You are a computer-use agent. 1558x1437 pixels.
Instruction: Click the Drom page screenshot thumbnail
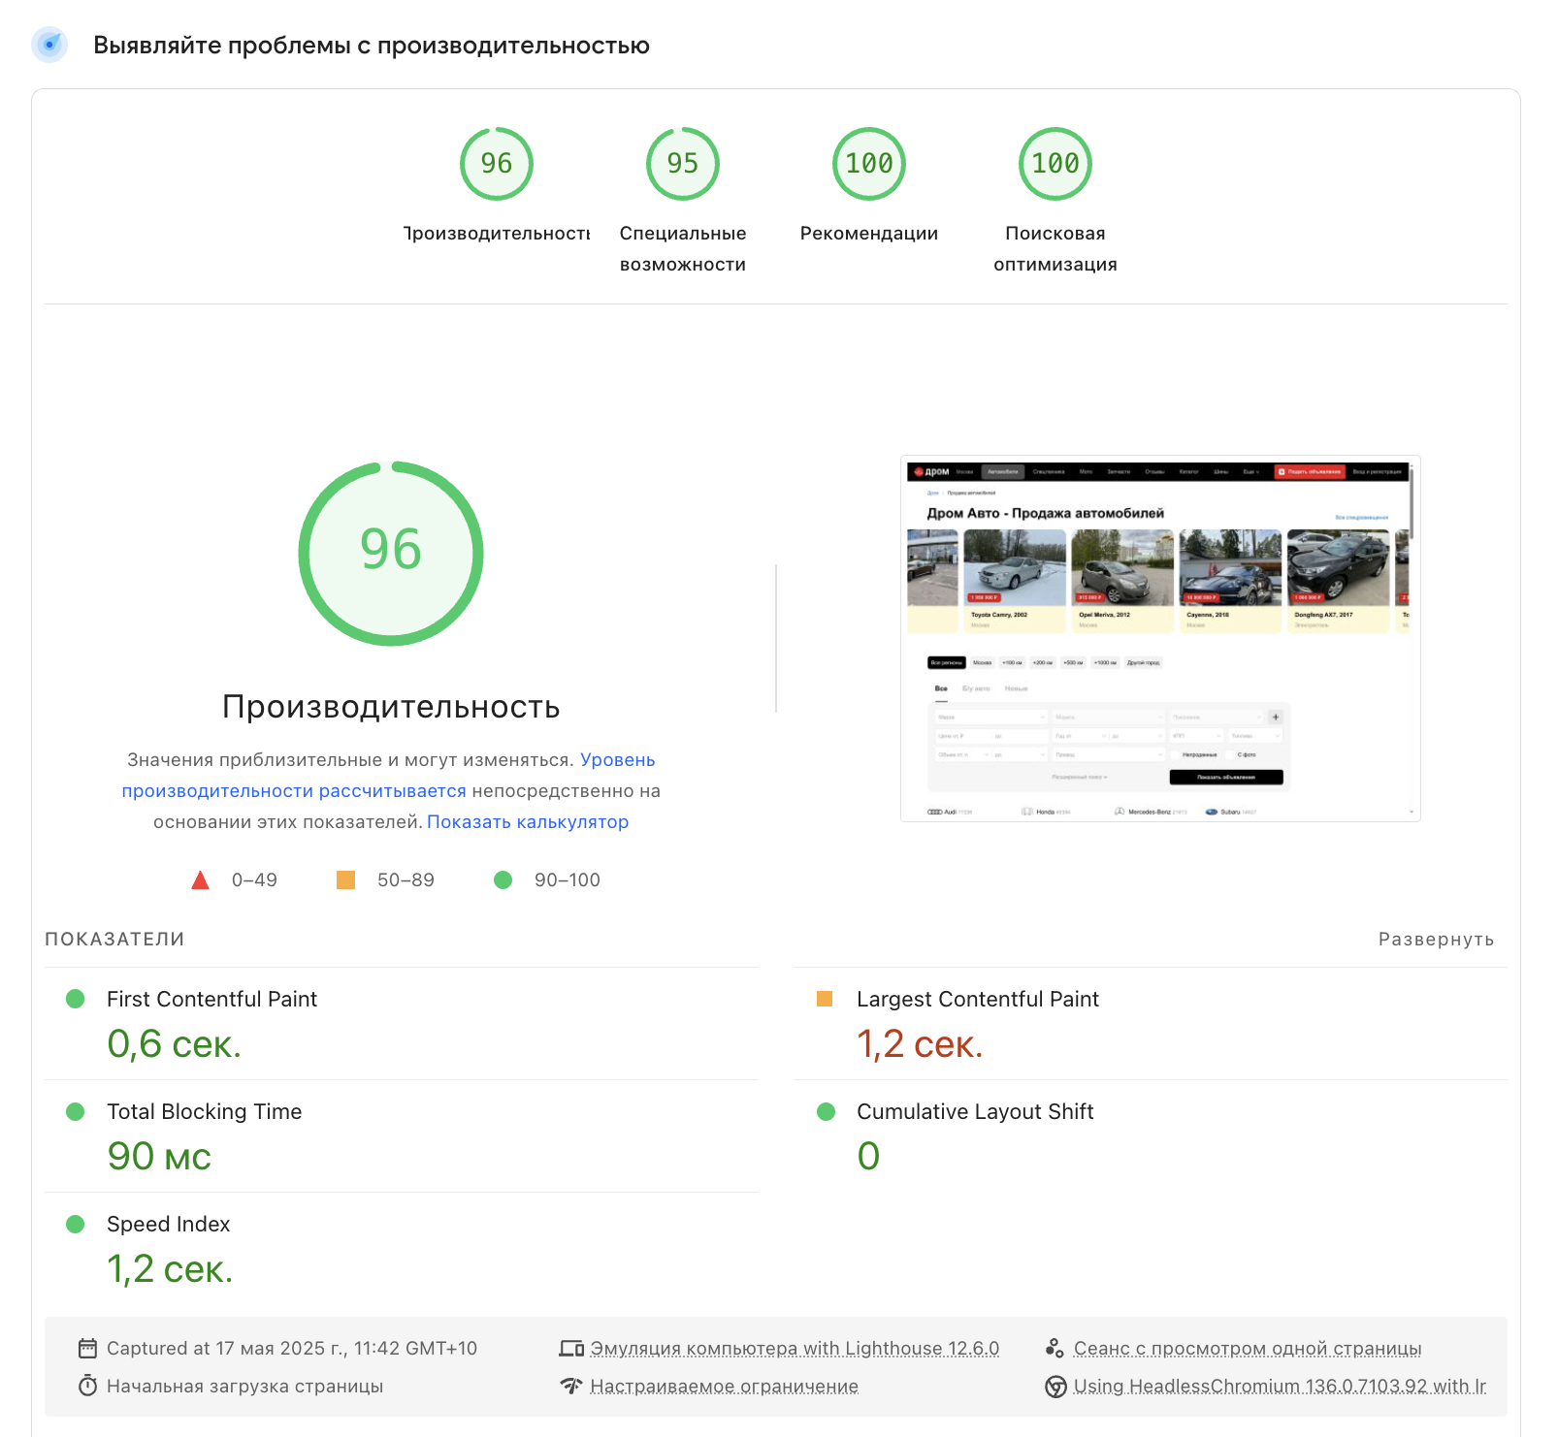(1160, 638)
